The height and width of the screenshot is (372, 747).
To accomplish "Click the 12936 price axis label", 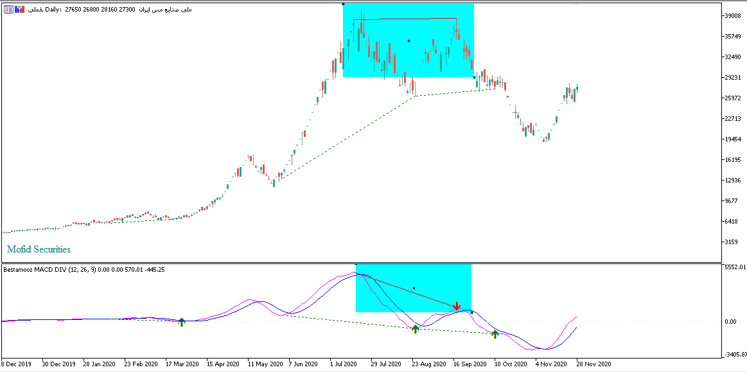I will coord(733,180).
